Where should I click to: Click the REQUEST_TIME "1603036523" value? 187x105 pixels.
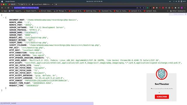click(32, 85)
